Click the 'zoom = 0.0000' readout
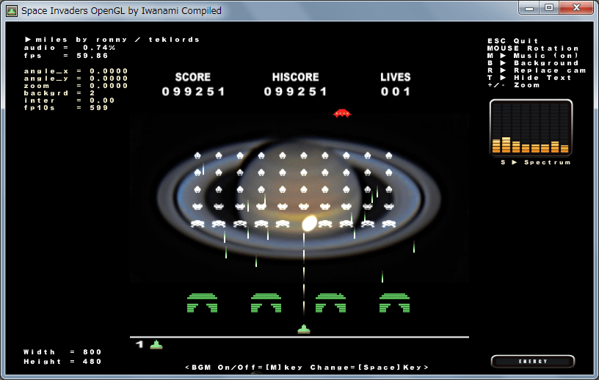Screen dimensions: 599x380 [x=76, y=86]
